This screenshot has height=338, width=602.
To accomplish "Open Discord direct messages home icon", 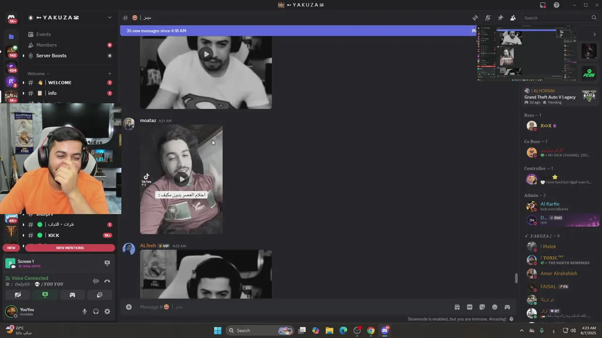I will pyautogui.click(x=11, y=18).
